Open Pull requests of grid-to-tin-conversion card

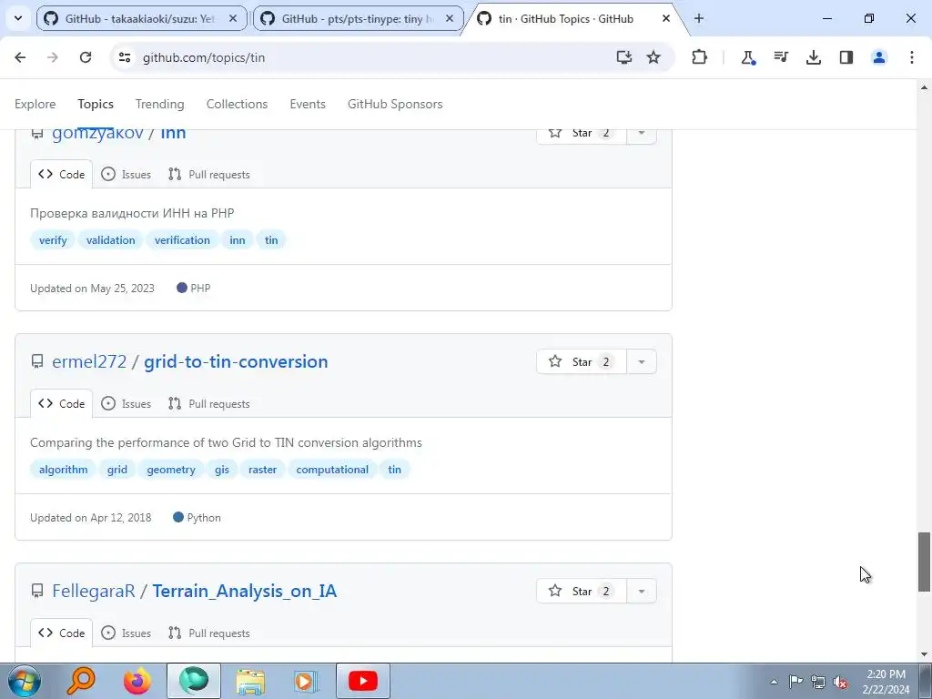coord(208,403)
